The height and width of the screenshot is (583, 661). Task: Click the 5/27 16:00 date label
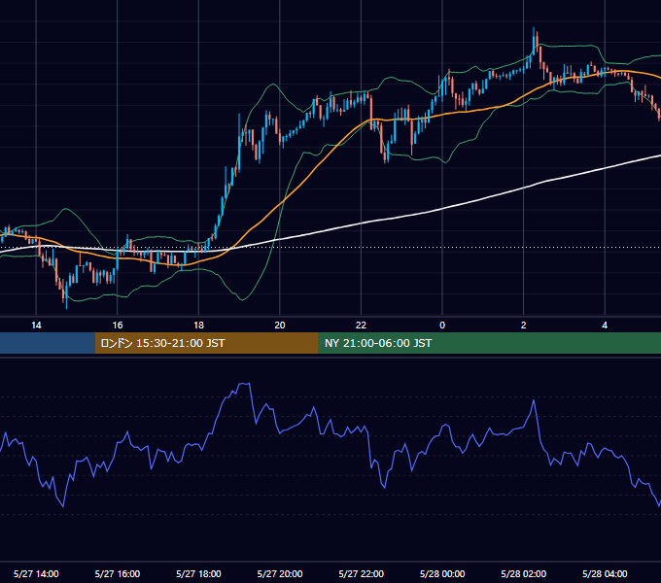pyautogui.click(x=118, y=573)
